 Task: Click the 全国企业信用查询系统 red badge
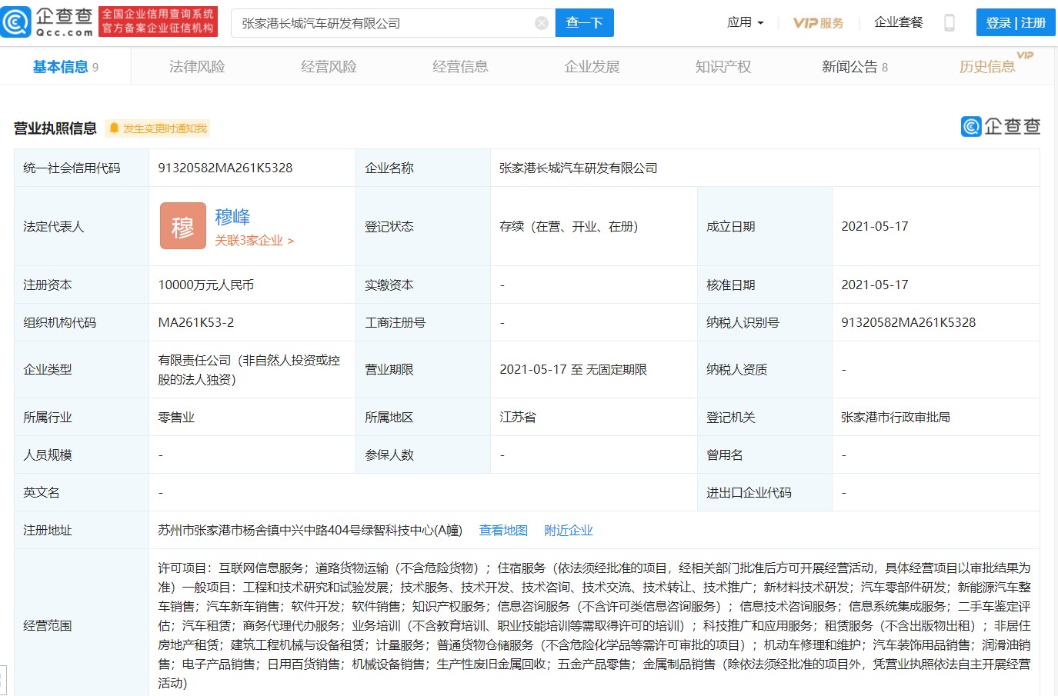[159, 22]
